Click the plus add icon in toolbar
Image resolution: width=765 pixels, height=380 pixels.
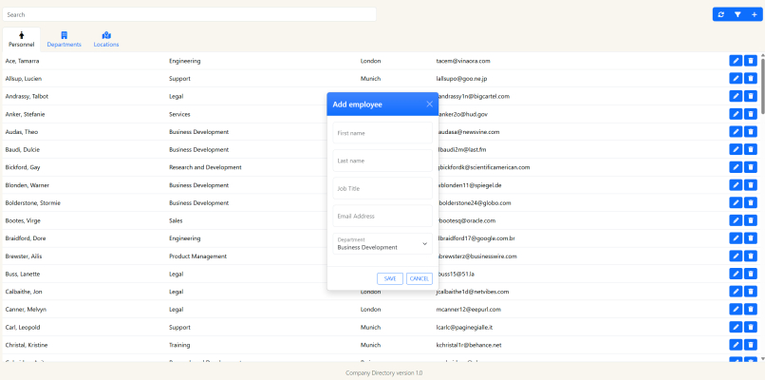[754, 14]
